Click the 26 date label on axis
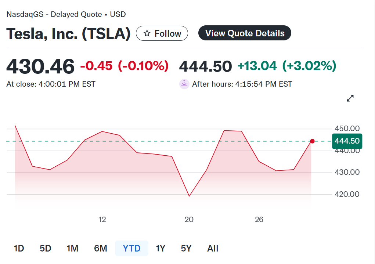 tap(259, 220)
